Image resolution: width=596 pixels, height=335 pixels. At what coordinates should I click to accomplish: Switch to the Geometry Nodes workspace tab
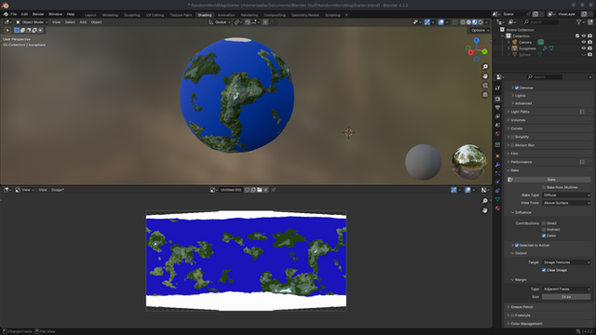[305, 15]
